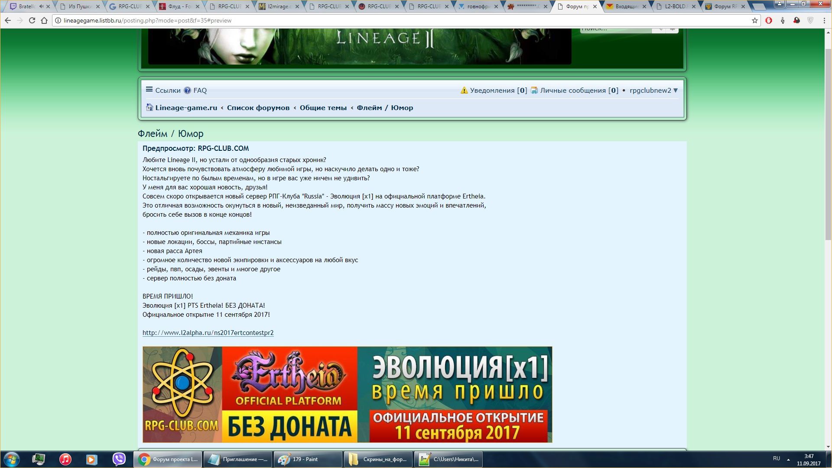Show hidden tray icons arrow
Screen dimensions: 832x468
pos(788,459)
